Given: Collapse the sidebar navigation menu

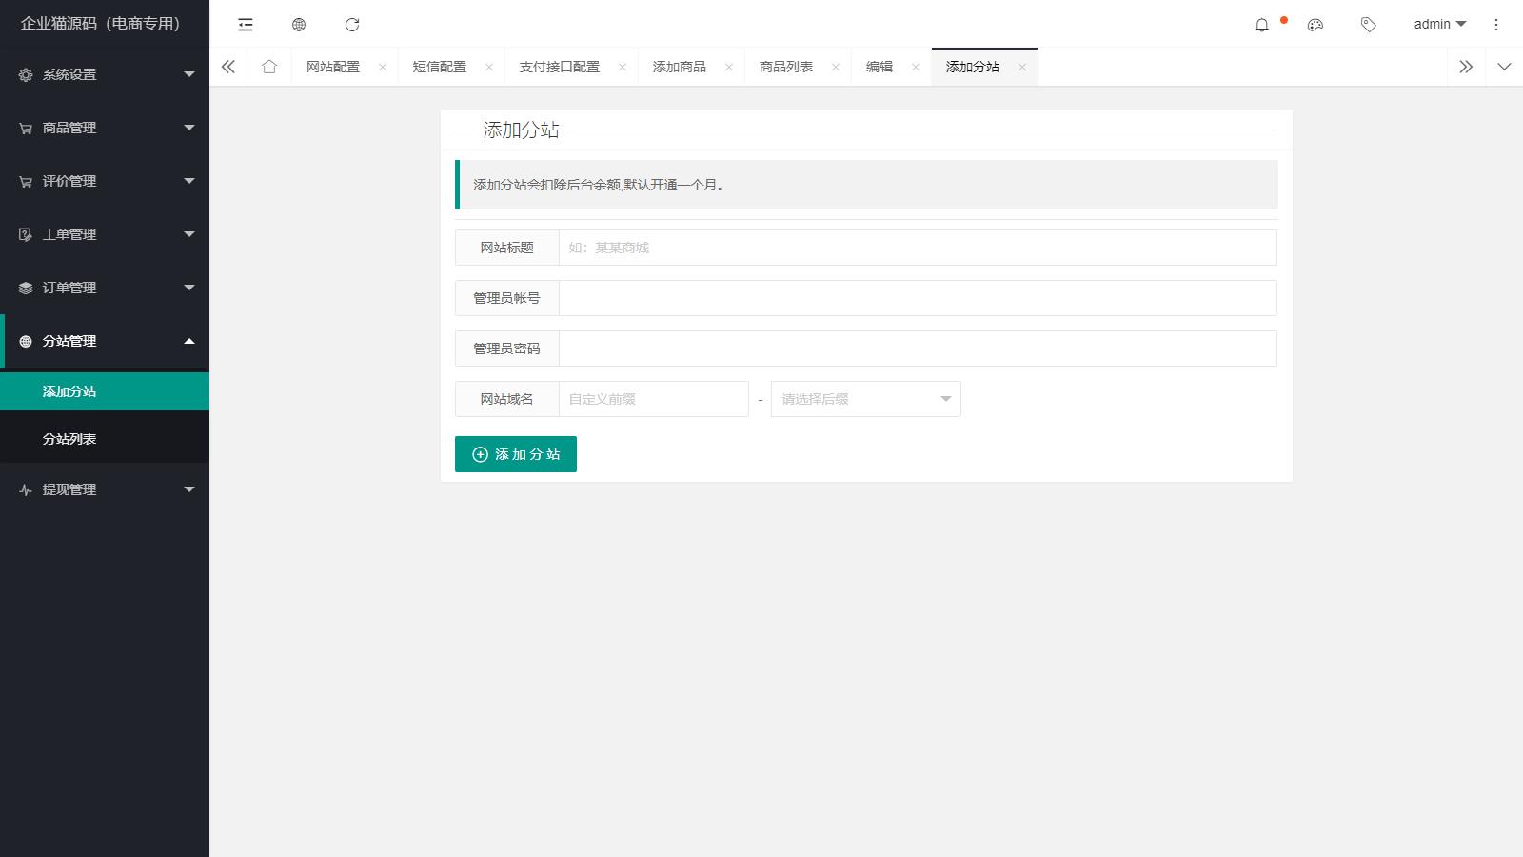Looking at the screenshot, I should [x=246, y=25].
